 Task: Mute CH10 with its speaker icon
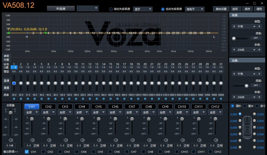point(183,140)
